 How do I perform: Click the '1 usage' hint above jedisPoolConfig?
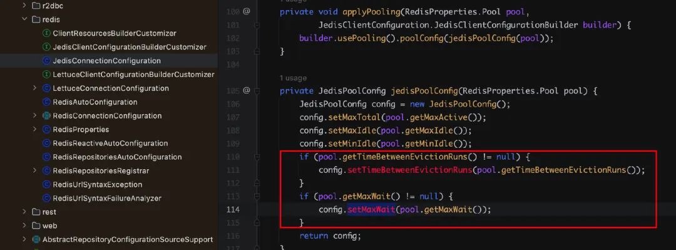tap(293, 78)
